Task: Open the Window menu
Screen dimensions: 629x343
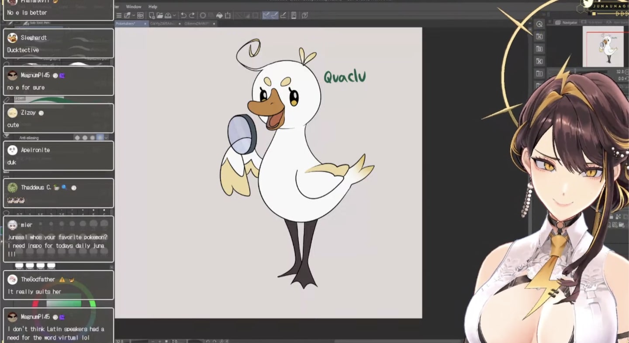Action: pyautogui.click(x=134, y=7)
